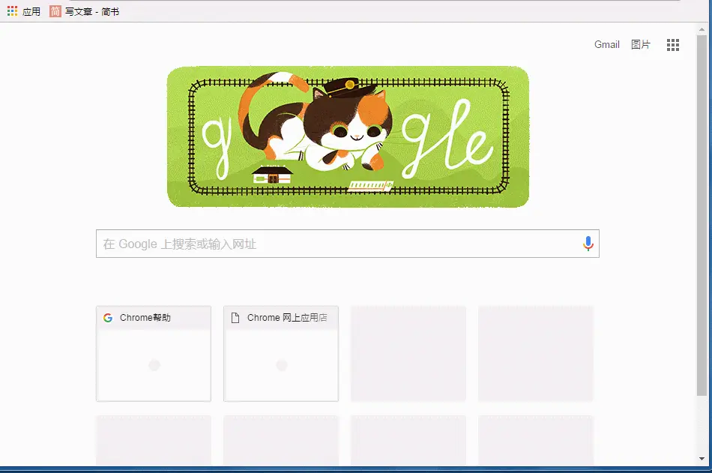Start voice search with the microphone icon
This screenshot has width=712, height=473.
(588, 244)
